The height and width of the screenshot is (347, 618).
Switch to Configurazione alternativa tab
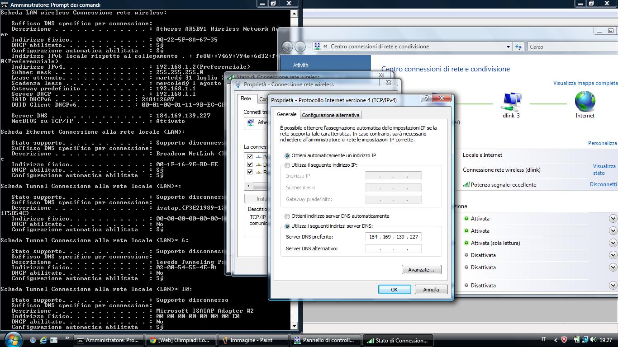pyautogui.click(x=330, y=115)
